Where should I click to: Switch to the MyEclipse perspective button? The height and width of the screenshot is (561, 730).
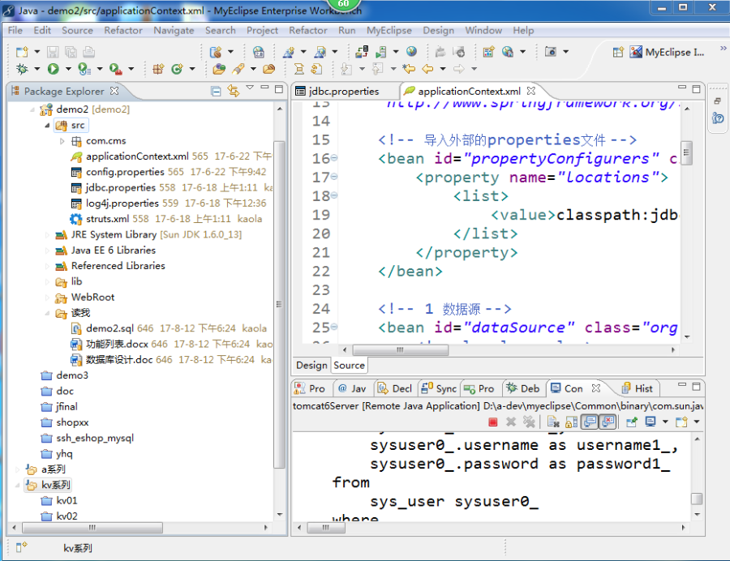(x=666, y=52)
